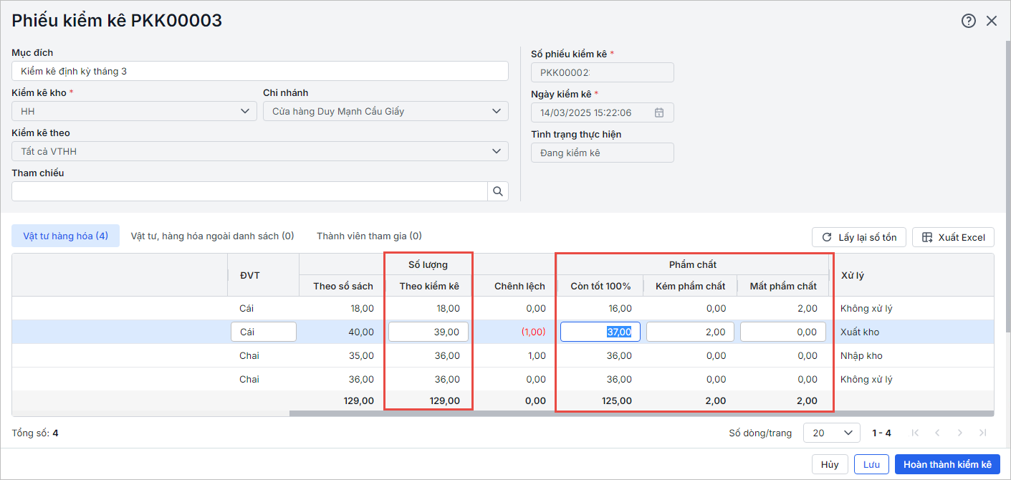Click the refresh icon on Lấy lại số tồn

click(x=827, y=237)
